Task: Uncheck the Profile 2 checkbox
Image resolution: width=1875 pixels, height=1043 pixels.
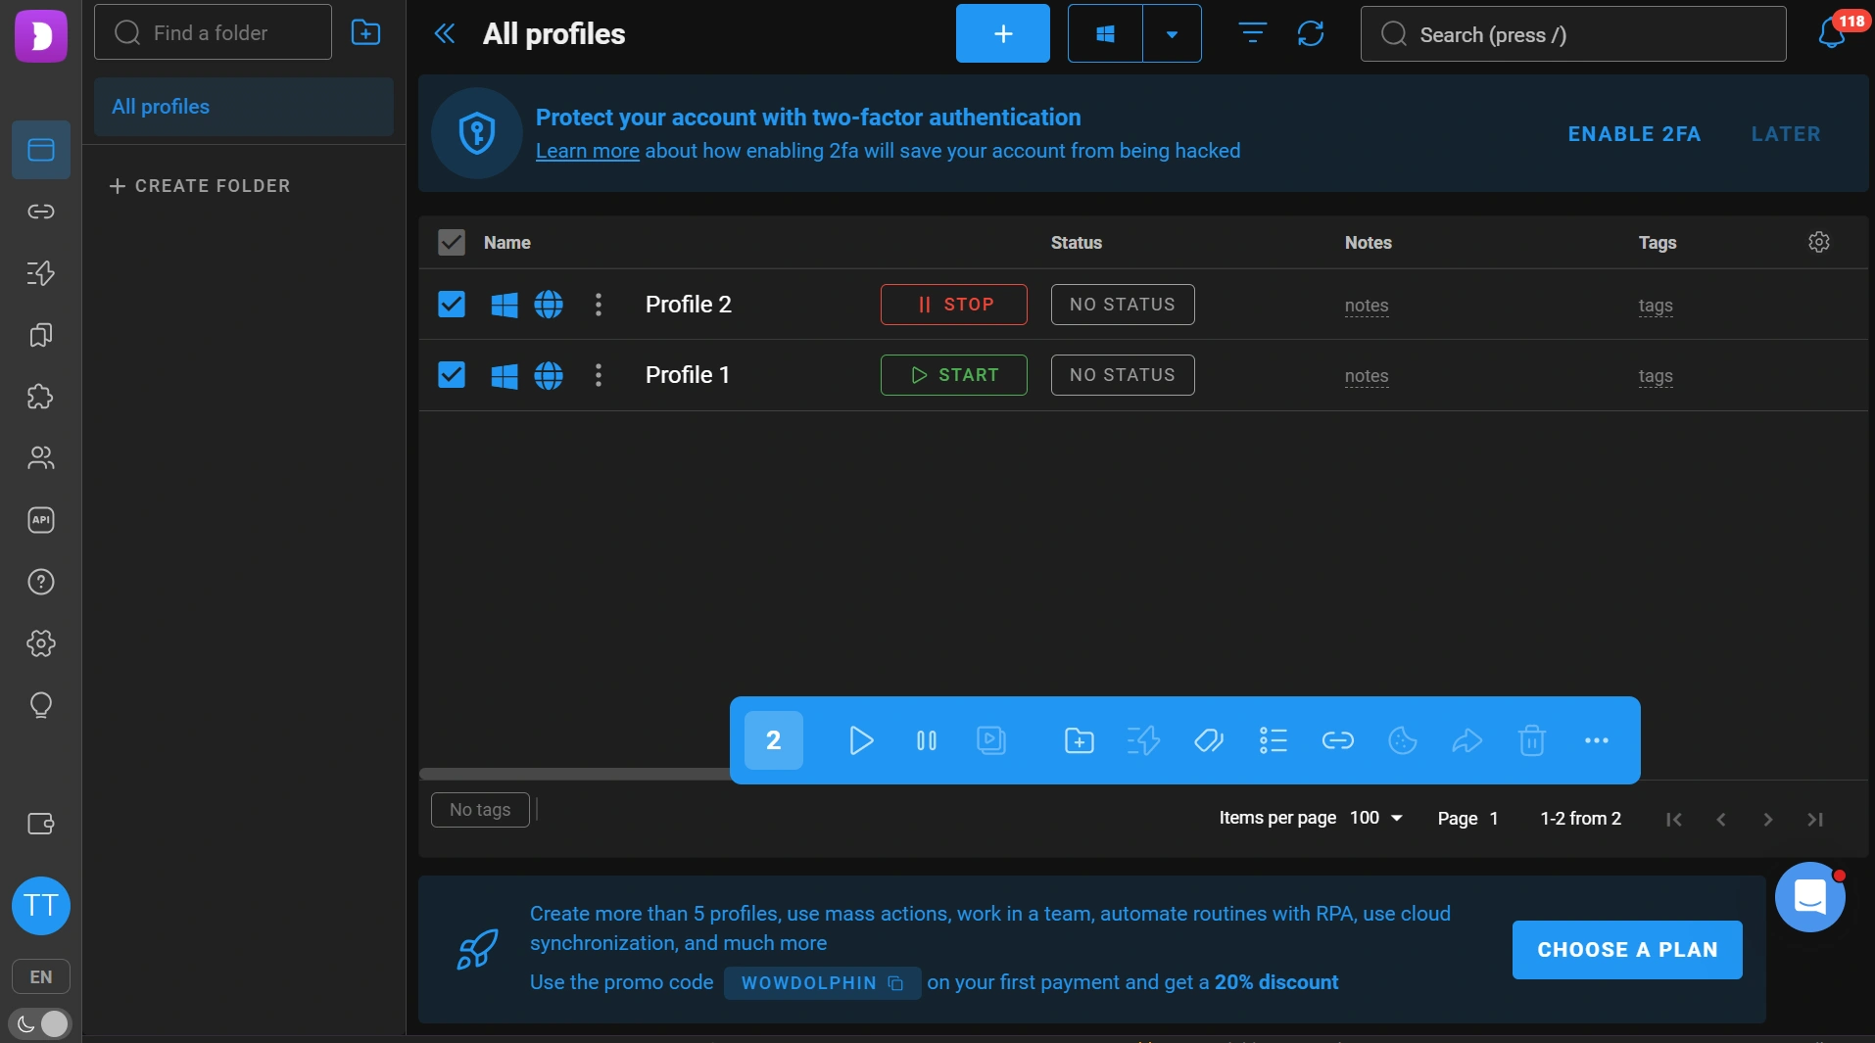Action: [x=452, y=305]
